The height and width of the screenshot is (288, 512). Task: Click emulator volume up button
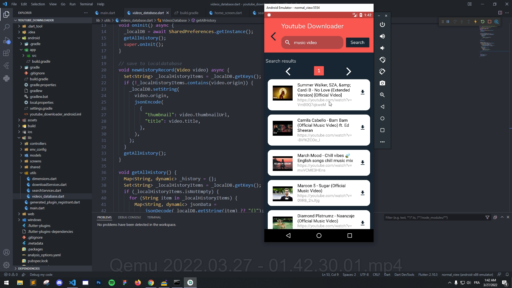click(x=382, y=36)
